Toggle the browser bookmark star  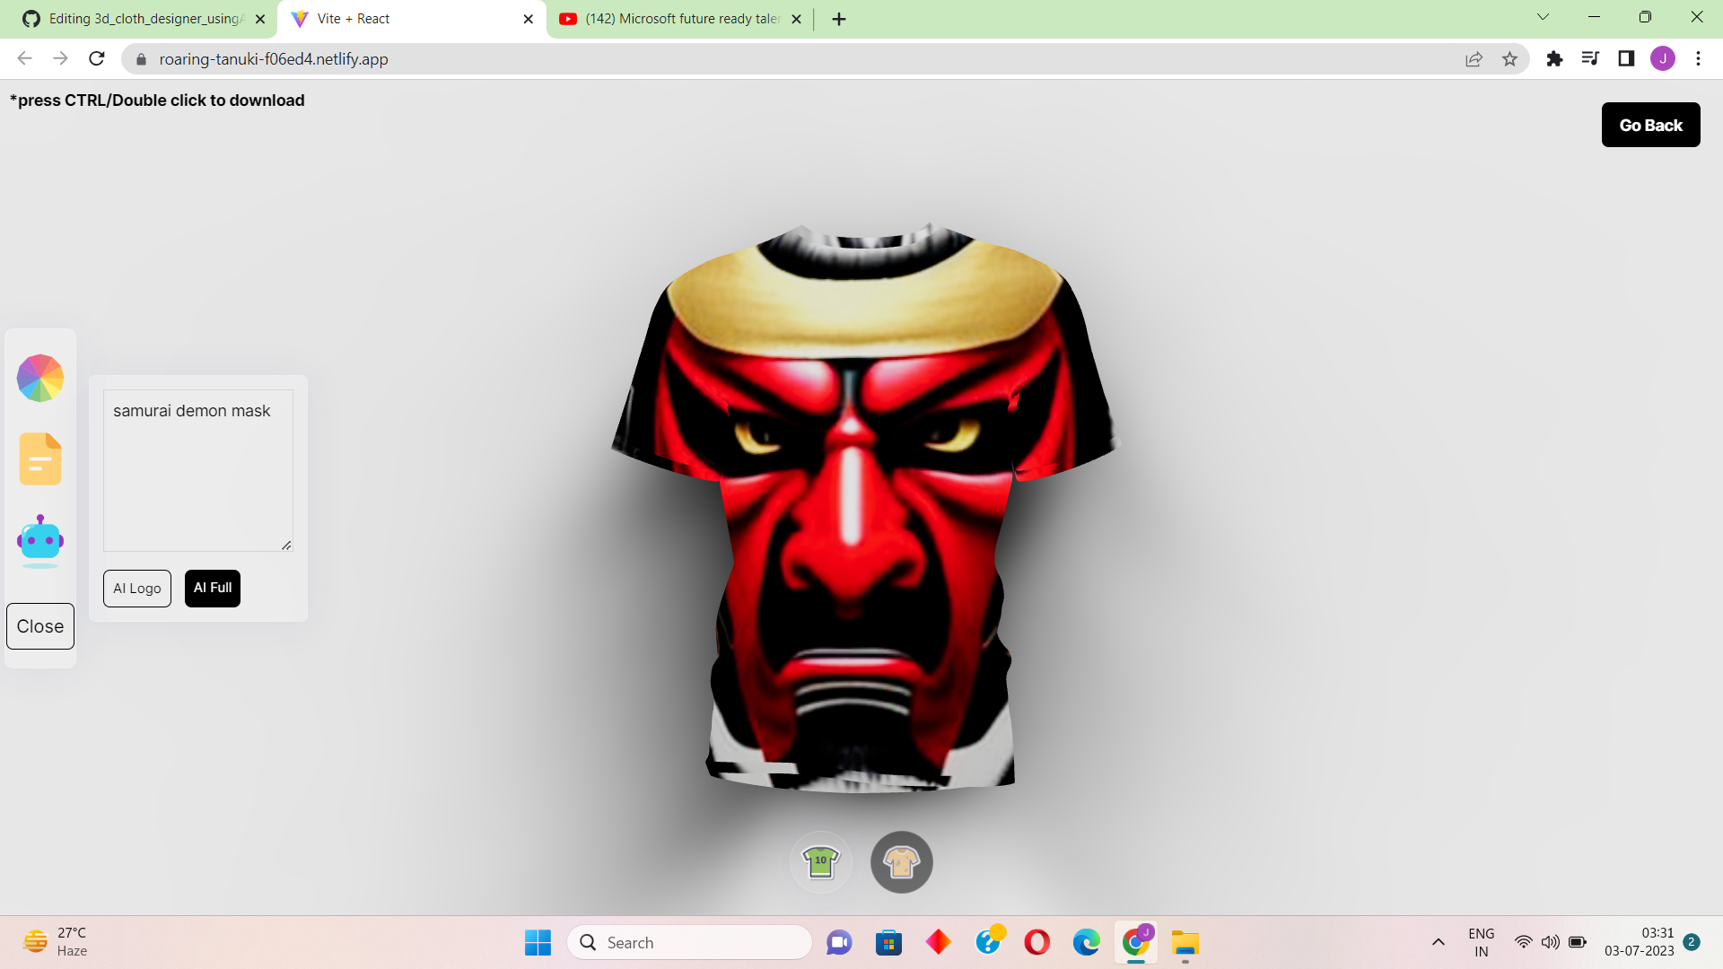coord(1510,58)
